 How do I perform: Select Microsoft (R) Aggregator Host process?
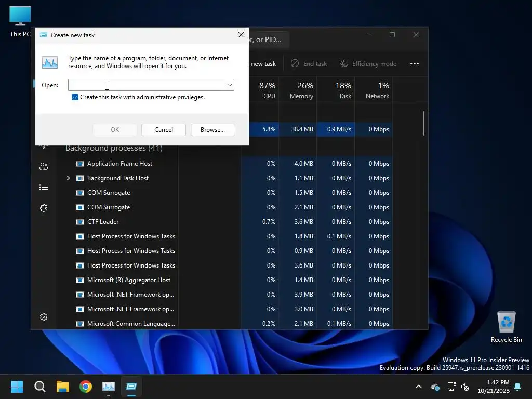coord(129,280)
